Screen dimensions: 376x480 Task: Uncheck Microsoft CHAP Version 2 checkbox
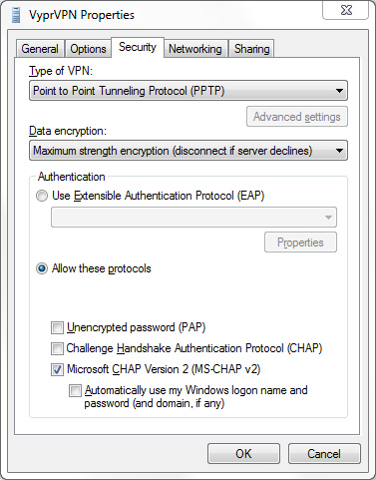point(57,369)
